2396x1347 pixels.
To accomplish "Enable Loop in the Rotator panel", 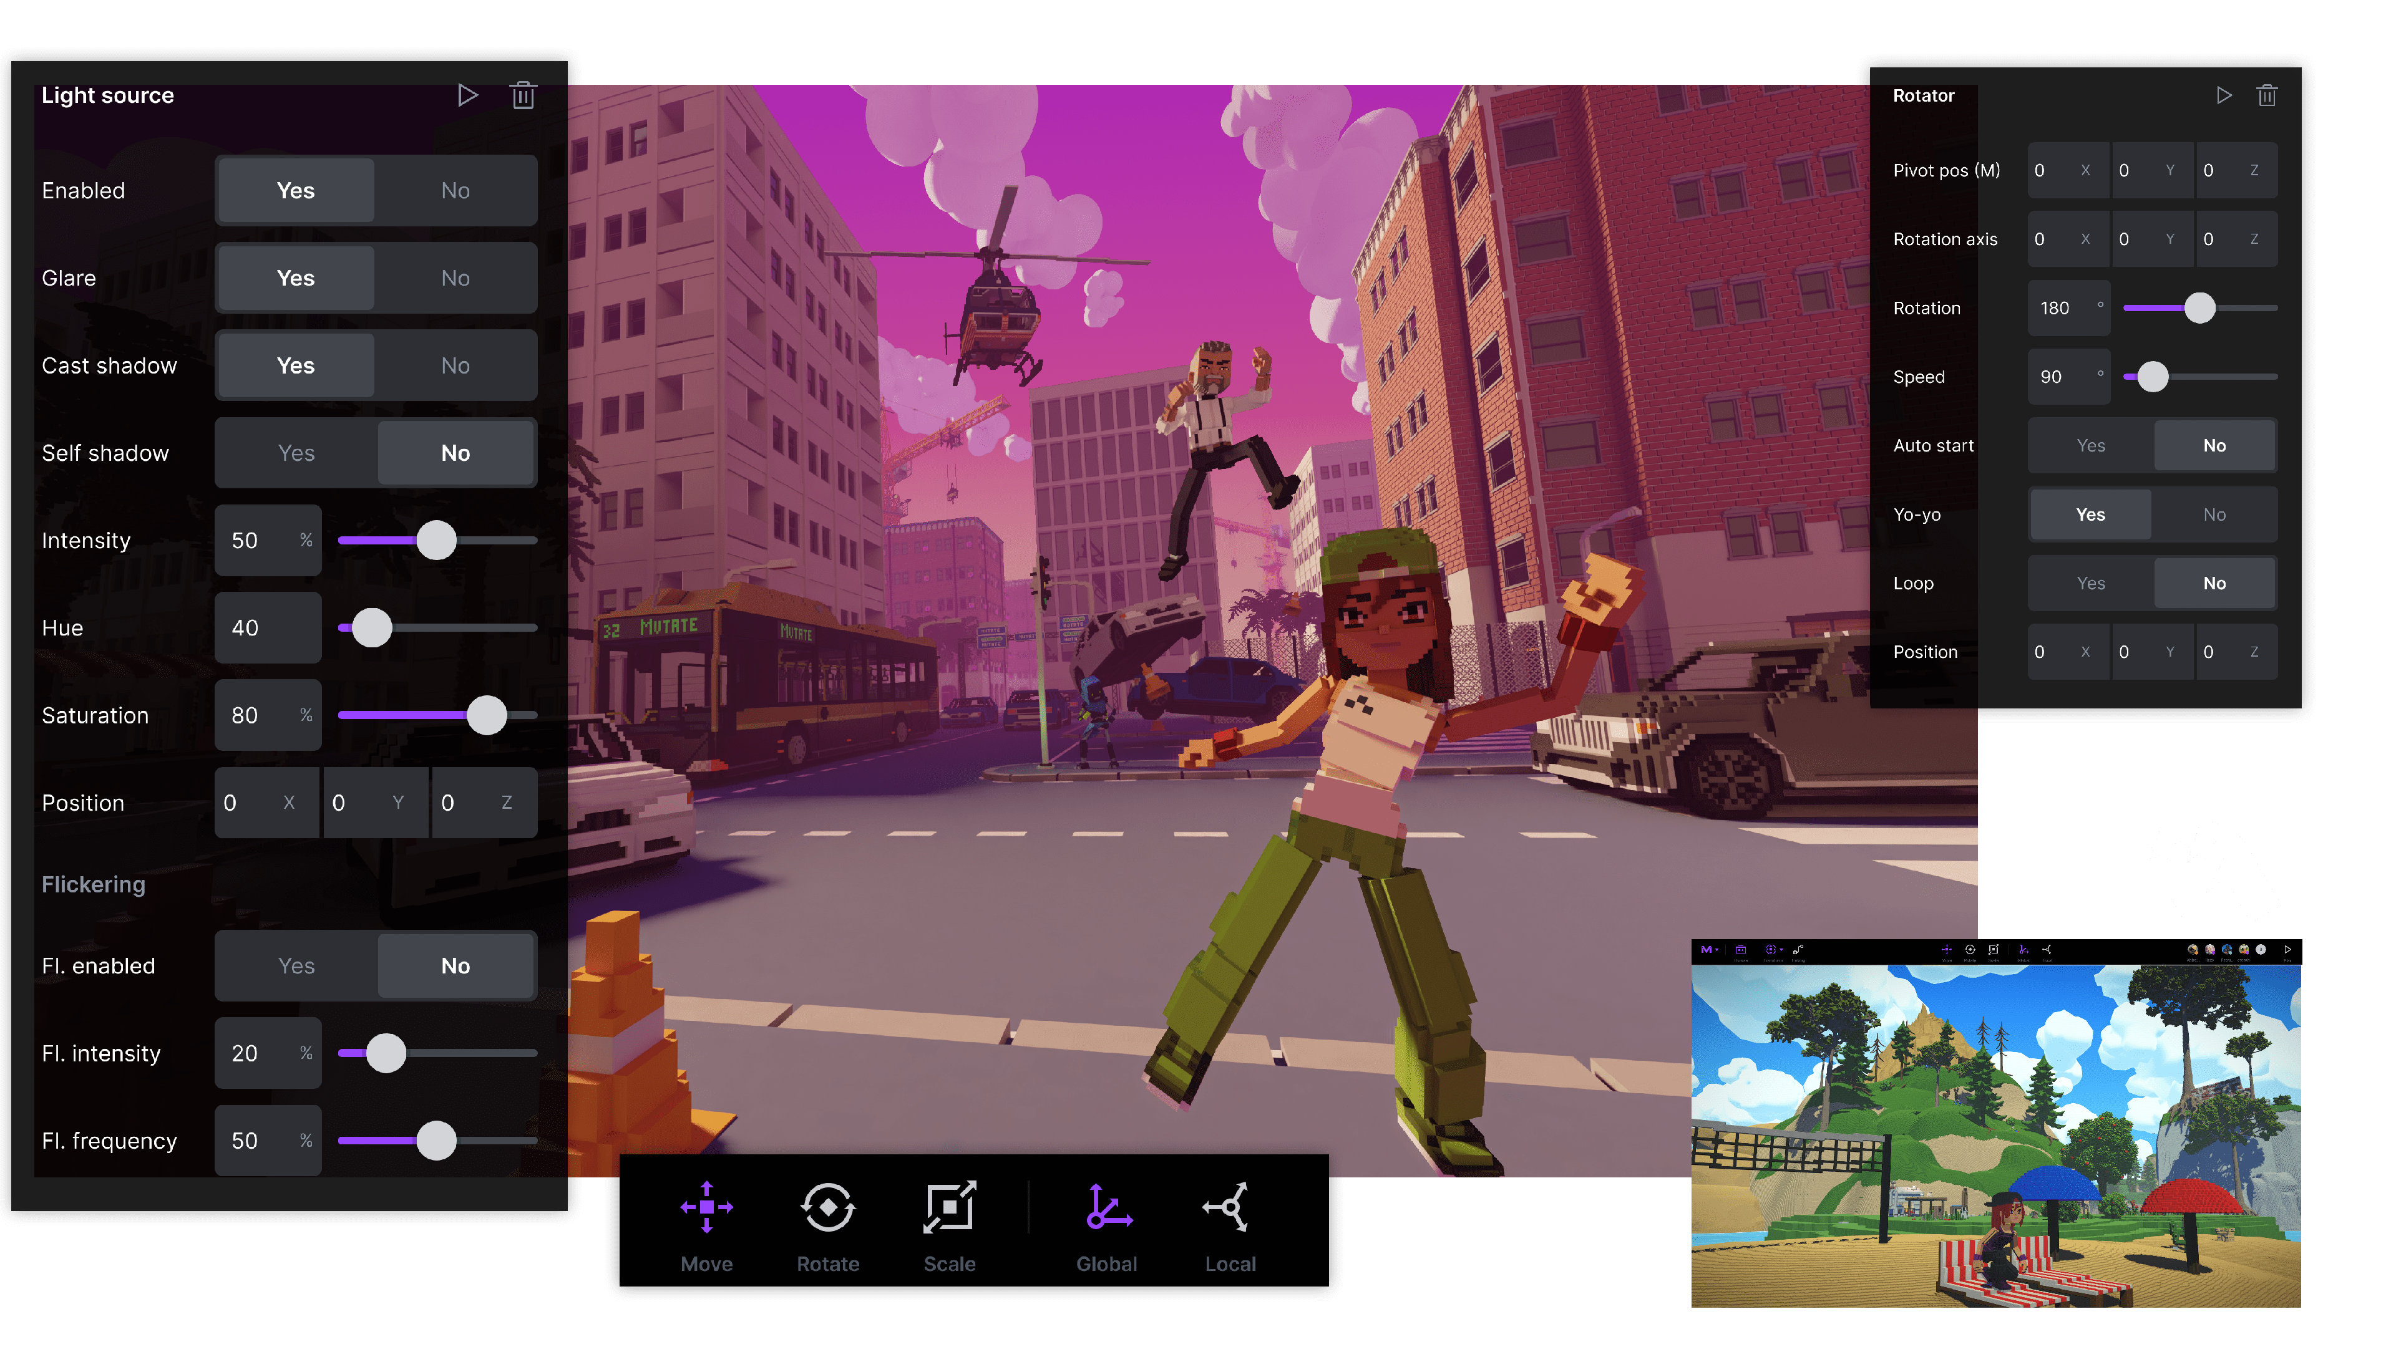I will click(x=2090, y=583).
